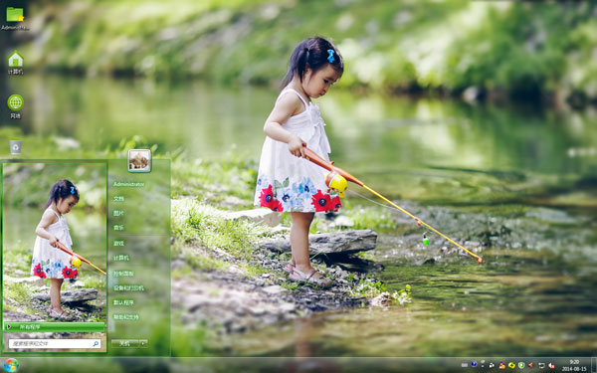
Task: Open 默认程序 in the Start menu
Action: pyautogui.click(x=123, y=302)
